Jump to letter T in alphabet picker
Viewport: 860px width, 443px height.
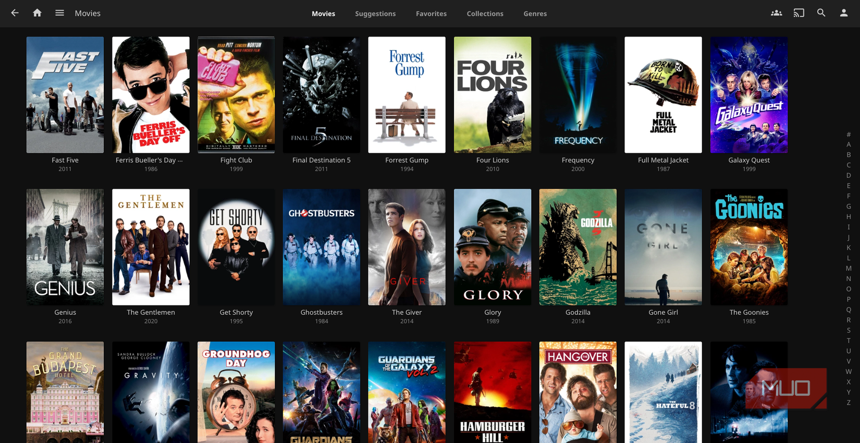click(849, 340)
